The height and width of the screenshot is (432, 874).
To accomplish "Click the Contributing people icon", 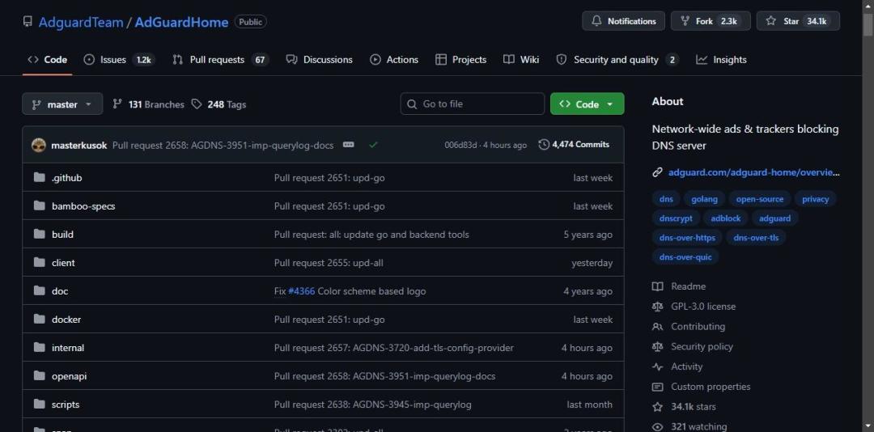I will point(658,327).
